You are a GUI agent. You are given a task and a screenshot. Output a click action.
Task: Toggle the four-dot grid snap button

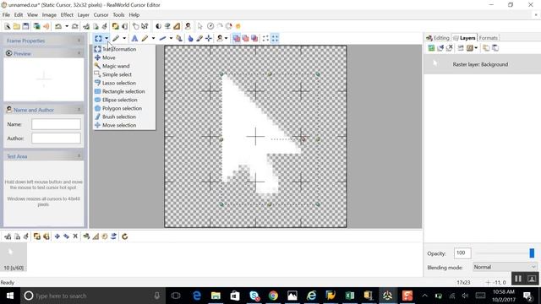tap(275, 38)
